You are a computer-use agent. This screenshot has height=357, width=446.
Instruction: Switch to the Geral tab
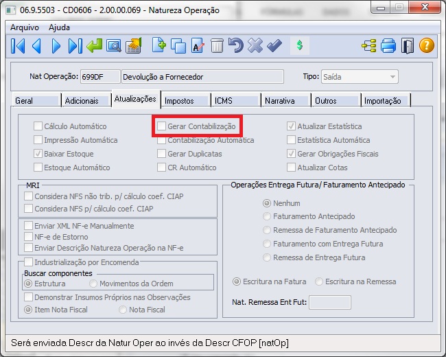pos(36,100)
